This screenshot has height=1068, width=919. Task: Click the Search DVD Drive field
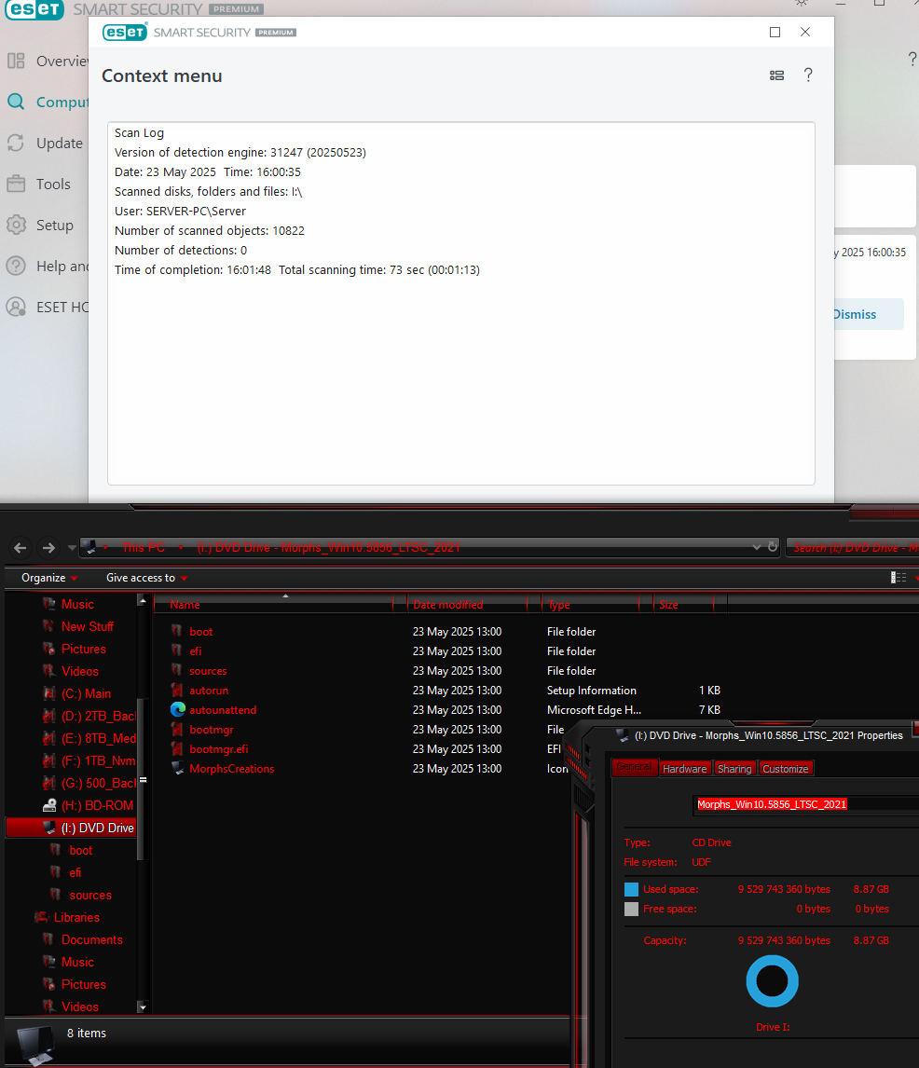855,548
